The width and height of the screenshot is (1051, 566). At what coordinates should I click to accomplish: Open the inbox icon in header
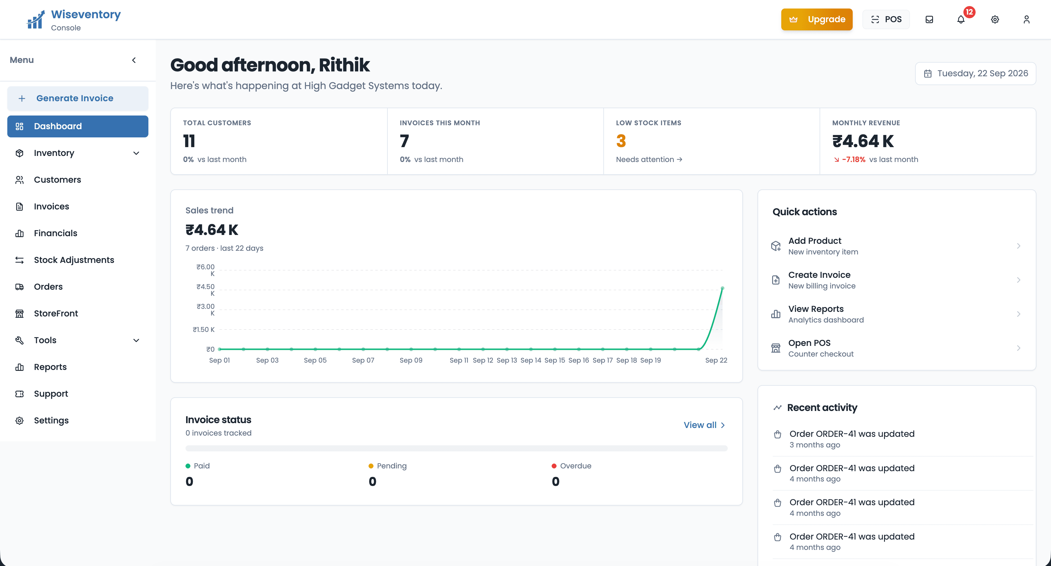(929, 19)
